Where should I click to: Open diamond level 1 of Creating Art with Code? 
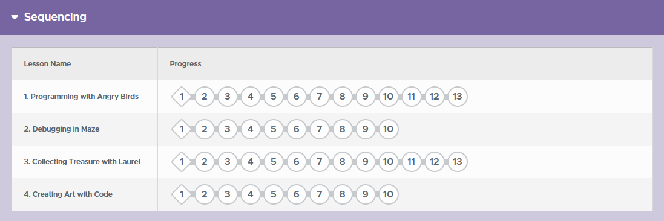pos(181,194)
